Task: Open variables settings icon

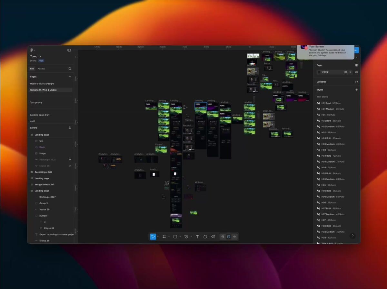Action: [356, 82]
